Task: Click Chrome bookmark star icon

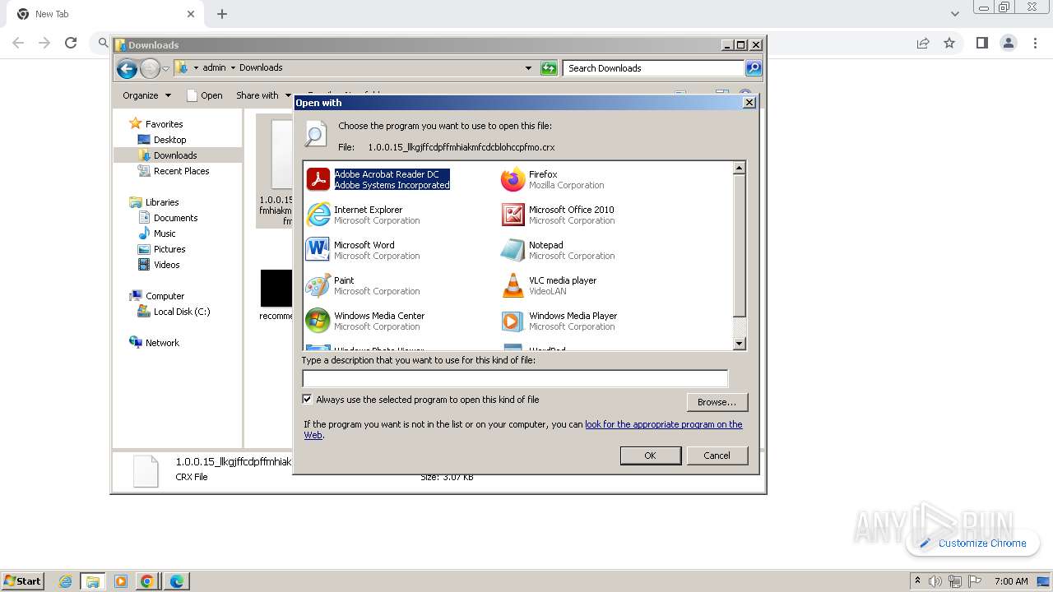Action: pos(949,43)
